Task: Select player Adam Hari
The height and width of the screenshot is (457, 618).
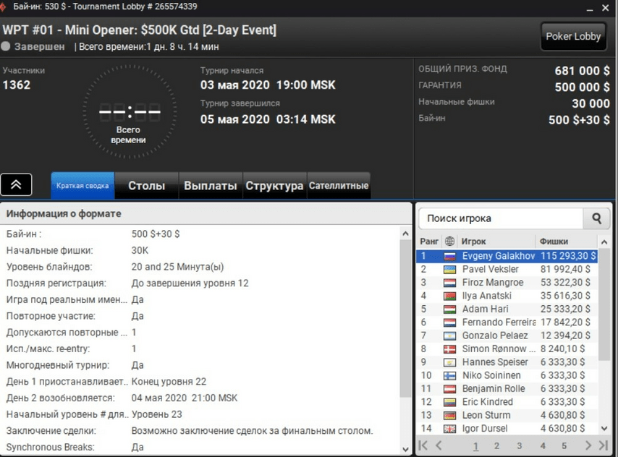Action: (507, 309)
